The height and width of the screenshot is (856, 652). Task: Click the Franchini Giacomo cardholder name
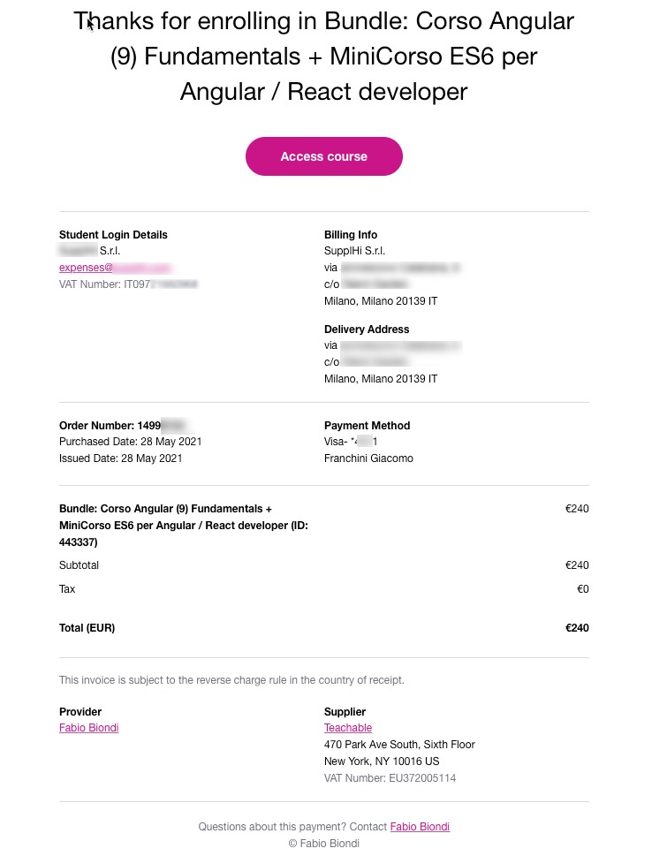tap(368, 458)
